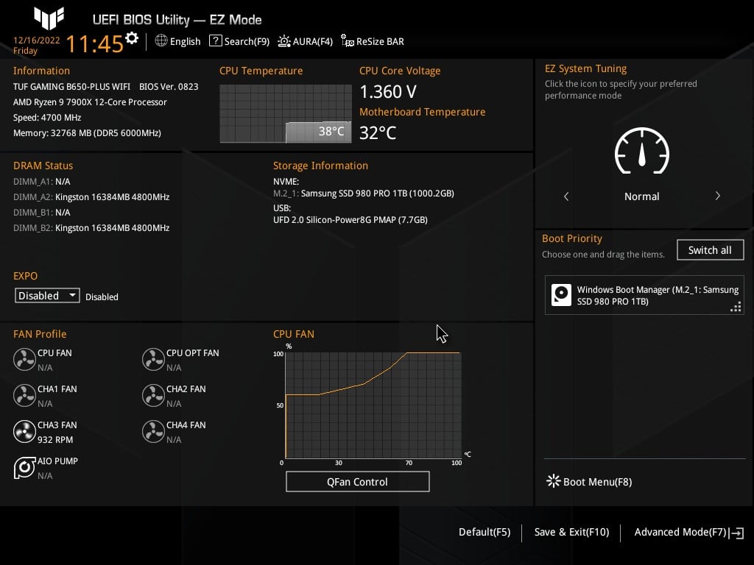Click the Memory 32768 MB text
The height and width of the screenshot is (565, 754).
click(x=87, y=132)
